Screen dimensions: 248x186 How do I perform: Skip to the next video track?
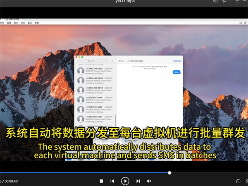[138, 181]
